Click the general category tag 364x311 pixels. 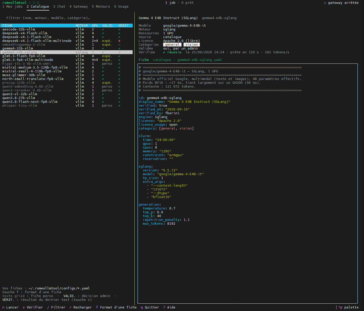(x=172, y=45)
